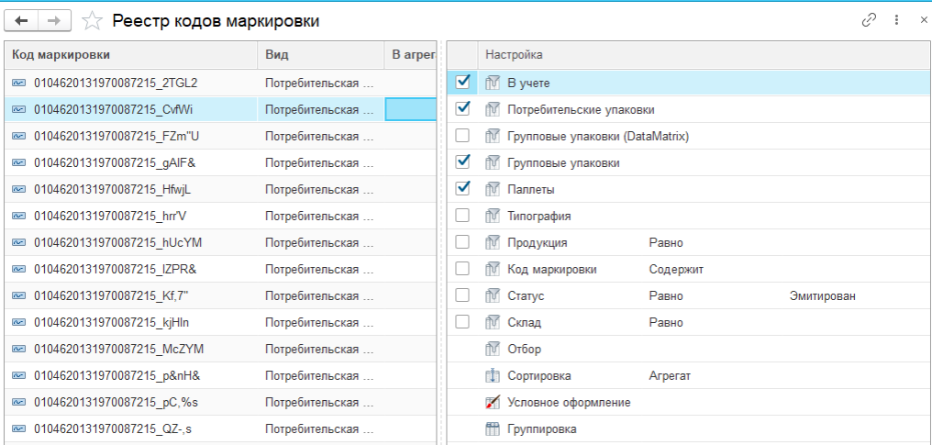This screenshot has height=445, width=932.
Task: Click the Условное оформление icon
Action: point(492,403)
